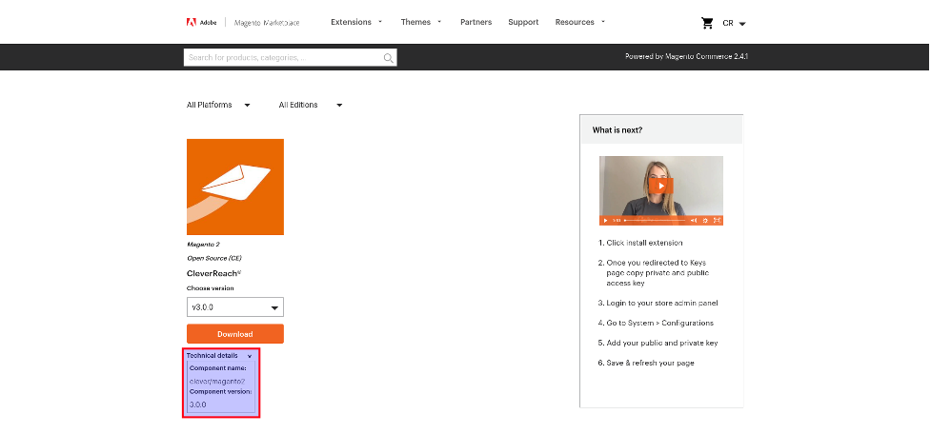Mute the video using volume icon

point(694,220)
